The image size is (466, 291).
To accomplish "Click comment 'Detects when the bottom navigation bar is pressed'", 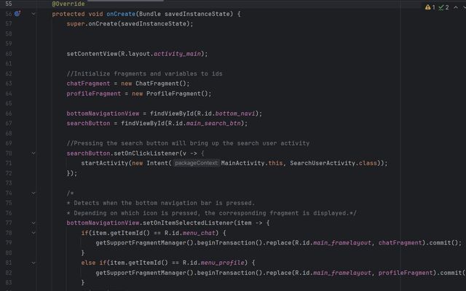I will (x=161, y=203).
